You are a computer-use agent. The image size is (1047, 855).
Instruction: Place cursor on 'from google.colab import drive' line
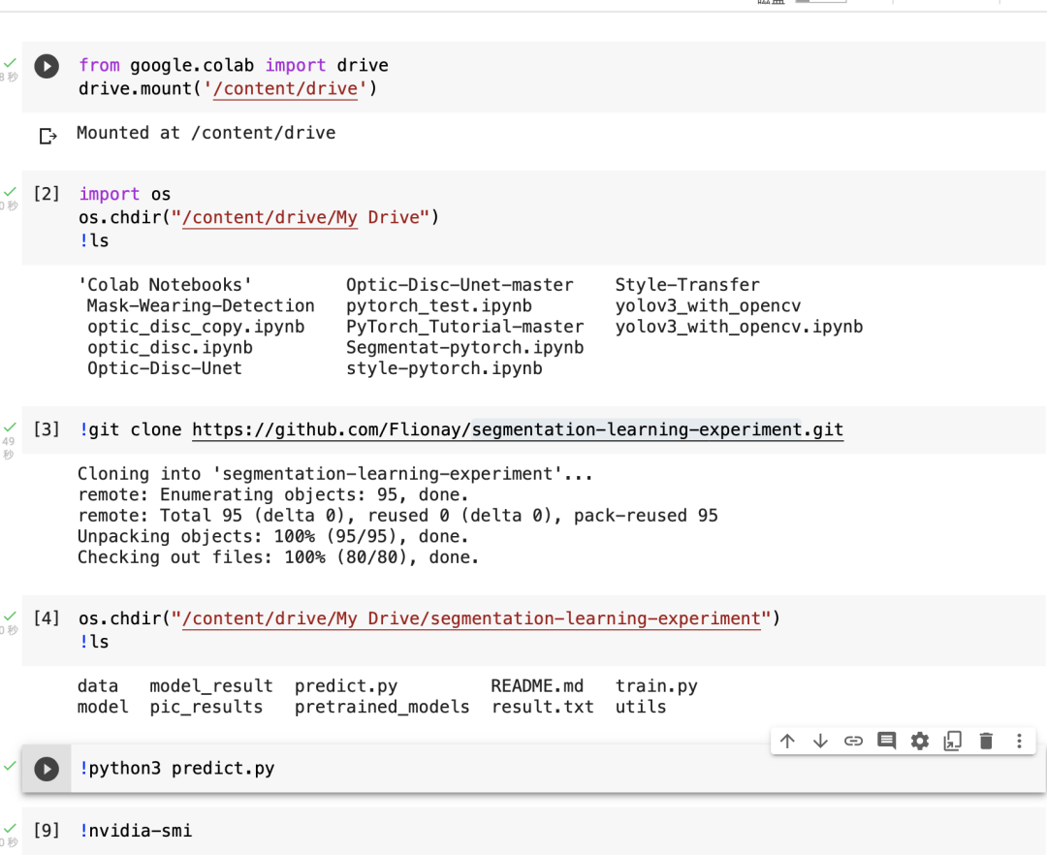[234, 65]
